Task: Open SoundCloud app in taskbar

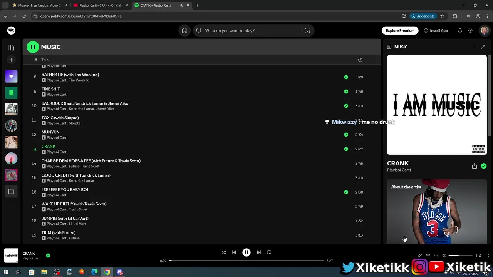Action: (x=82, y=272)
